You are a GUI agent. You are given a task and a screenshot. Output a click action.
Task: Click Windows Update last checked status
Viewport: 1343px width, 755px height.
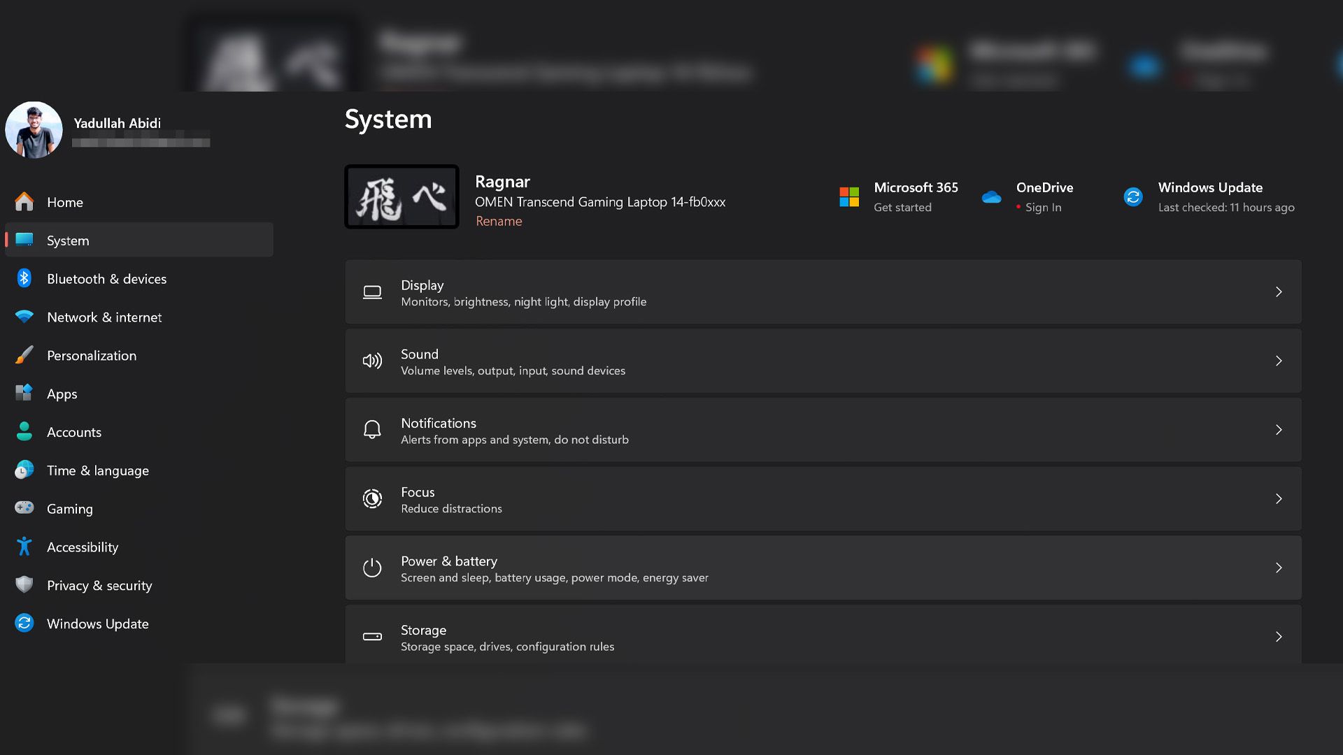pos(1226,207)
